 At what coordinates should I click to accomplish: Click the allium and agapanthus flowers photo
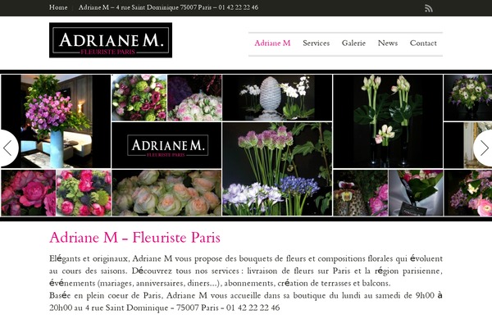277,169
